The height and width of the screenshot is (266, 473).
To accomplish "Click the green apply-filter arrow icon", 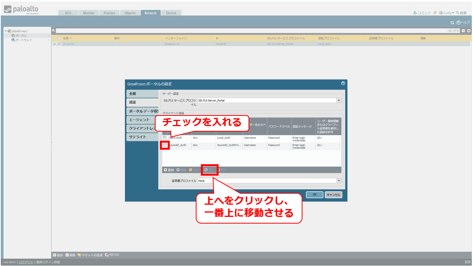I will [464, 31].
